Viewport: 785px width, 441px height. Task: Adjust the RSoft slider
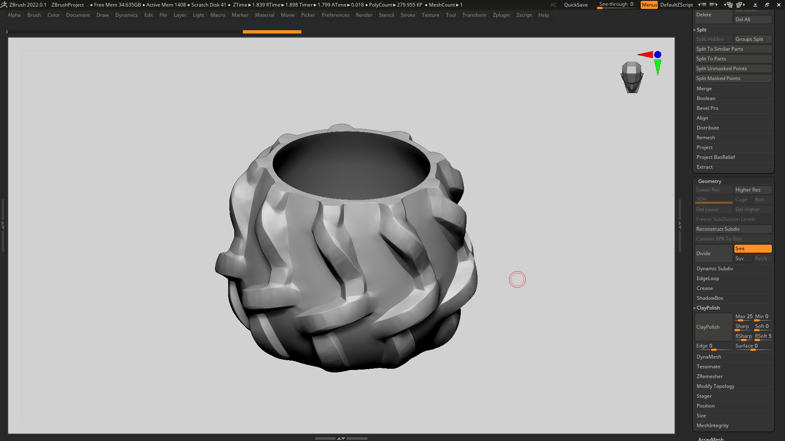pos(763,336)
